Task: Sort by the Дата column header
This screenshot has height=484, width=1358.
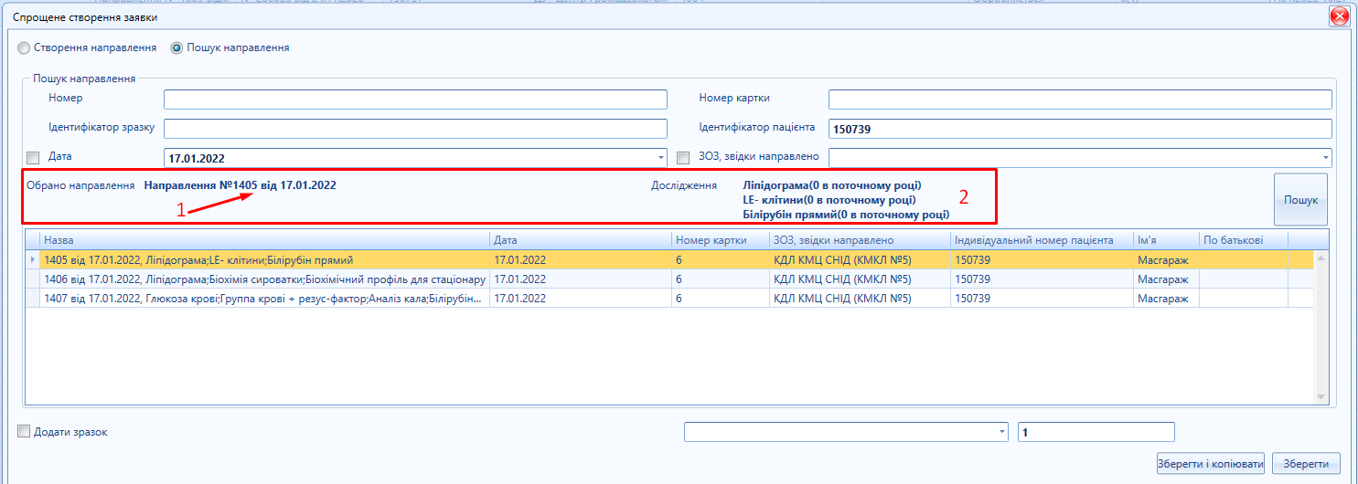Action: coord(581,239)
